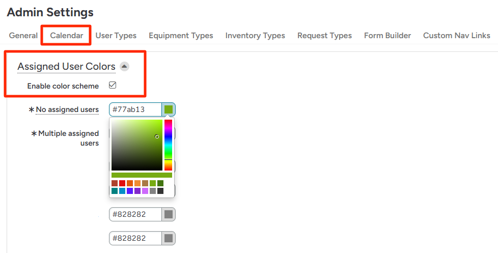Open the Form Builder tab
Viewport: 498px width, 253px height.
(x=388, y=36)
